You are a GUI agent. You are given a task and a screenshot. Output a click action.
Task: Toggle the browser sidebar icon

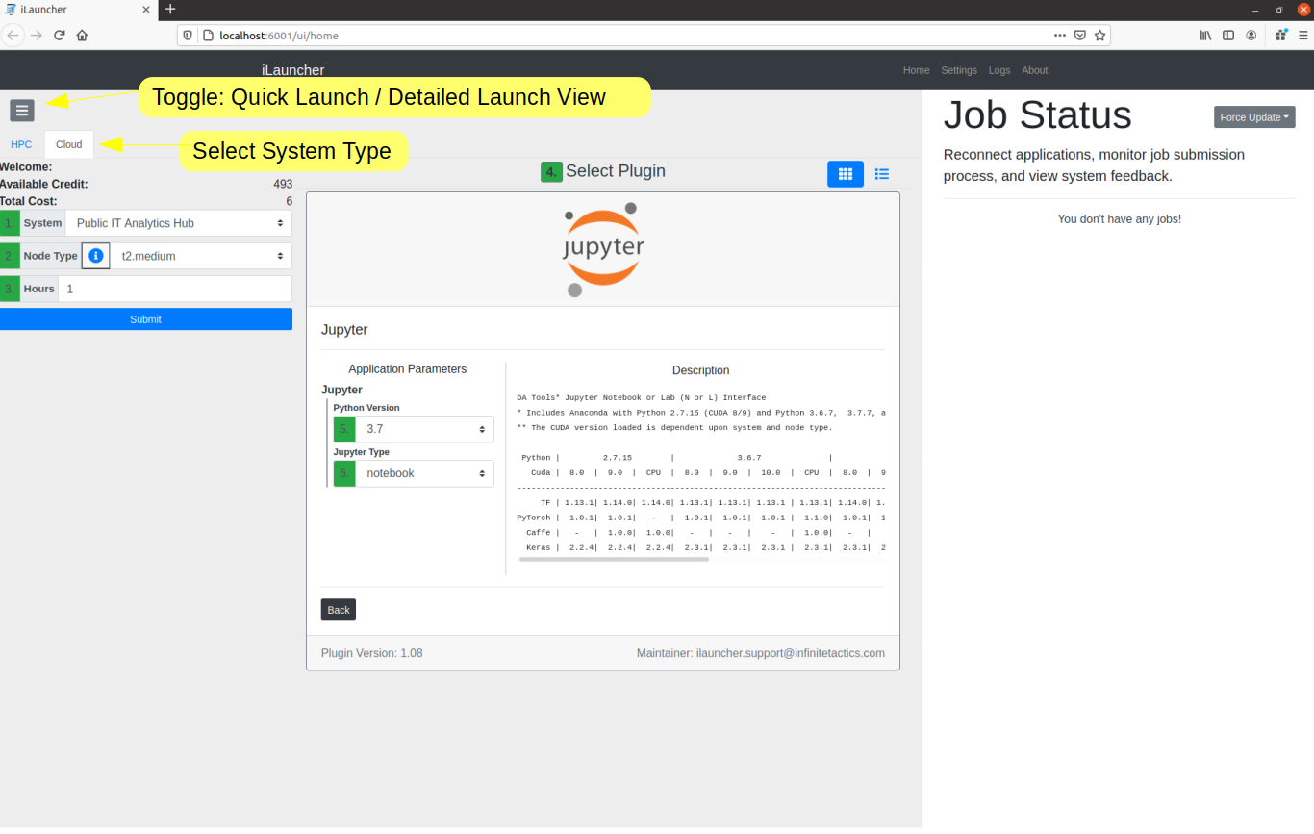[x=1228, y=35]
